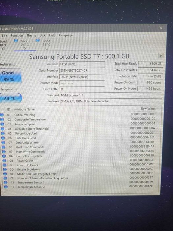Click status icon for Error Information Log Entries row

click(x=6, y=178)
